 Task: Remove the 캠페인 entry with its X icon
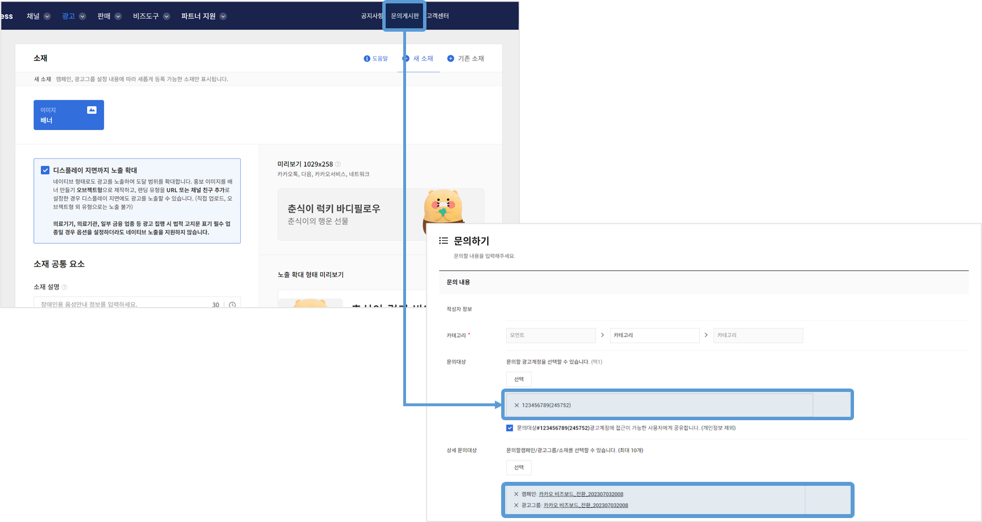pos(516,494)
